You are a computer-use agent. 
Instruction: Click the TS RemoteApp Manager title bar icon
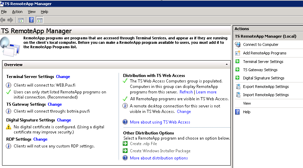(2, 4)
